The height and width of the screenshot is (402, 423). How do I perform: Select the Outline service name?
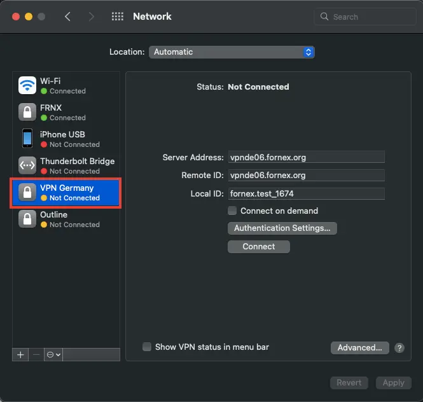(53, 214)
